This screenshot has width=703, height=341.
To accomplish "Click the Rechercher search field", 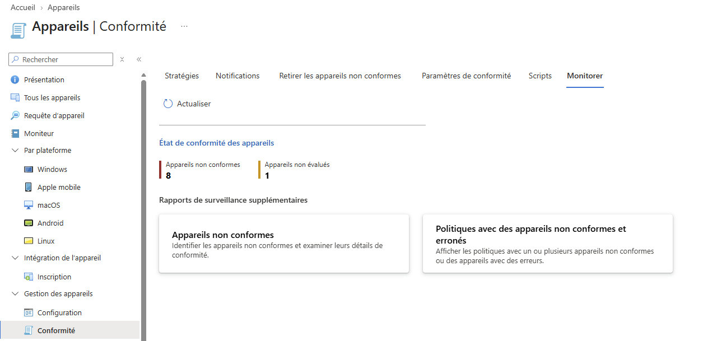I will 61,59.
